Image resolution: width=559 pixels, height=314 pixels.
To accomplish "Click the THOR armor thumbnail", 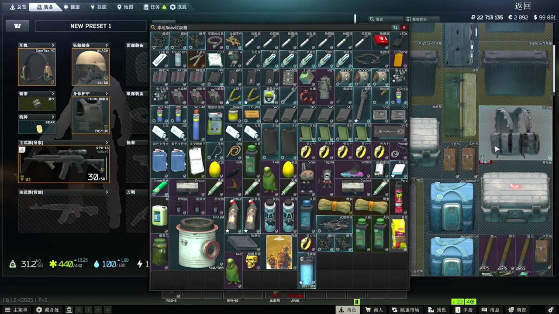I will (90, 115).
